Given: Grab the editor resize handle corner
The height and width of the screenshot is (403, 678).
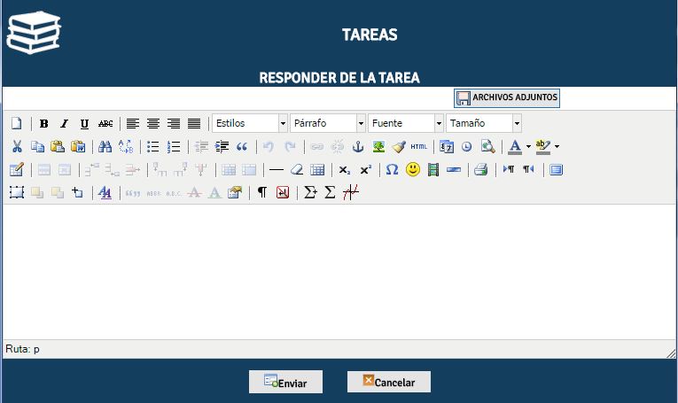Looking at the screenshot, I should (x=671, y=353).
